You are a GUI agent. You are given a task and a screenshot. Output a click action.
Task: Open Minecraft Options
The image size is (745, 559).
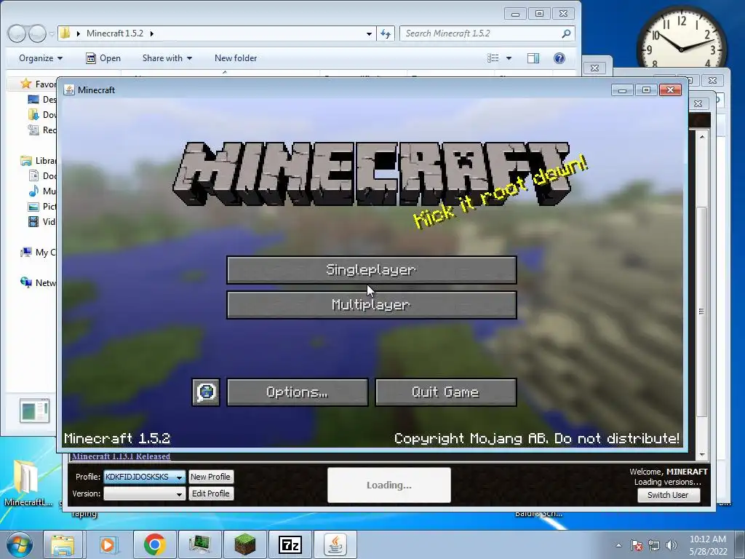[298, 392]
